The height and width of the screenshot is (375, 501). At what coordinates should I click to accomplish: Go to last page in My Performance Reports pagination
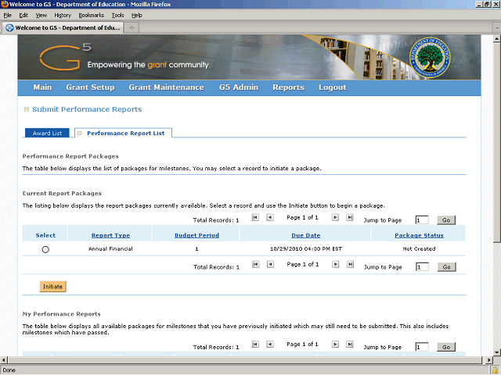[x=350, y=345]
